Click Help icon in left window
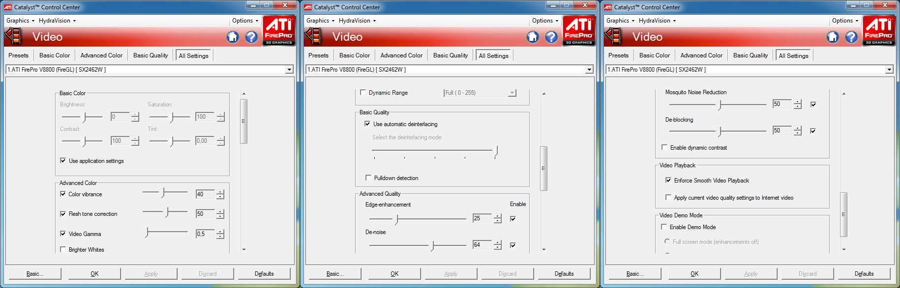Screen dimensions: 900x288 tap(251, 37)
